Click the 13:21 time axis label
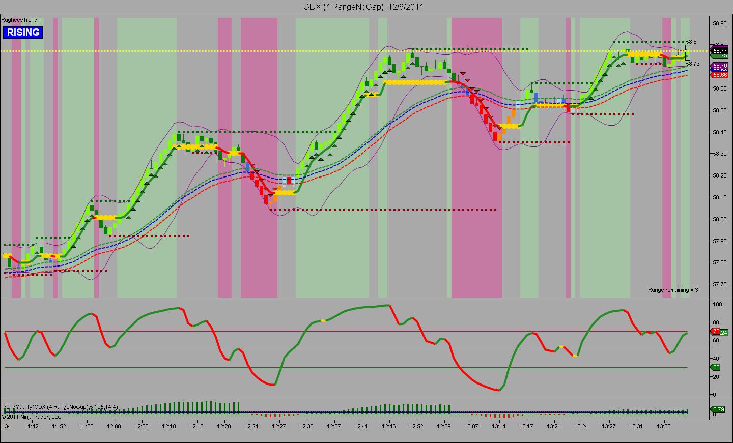This screenshot has width=733, height=443. pos(554,426)
